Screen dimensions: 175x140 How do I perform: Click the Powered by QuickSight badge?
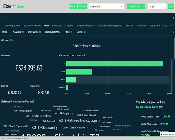pyautogui.click(x=167, y=134)
